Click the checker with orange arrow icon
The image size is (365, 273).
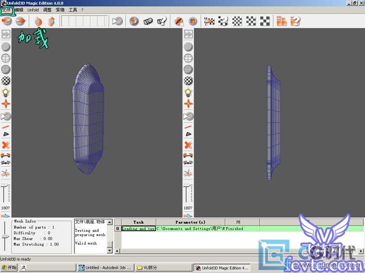[209, 21]
